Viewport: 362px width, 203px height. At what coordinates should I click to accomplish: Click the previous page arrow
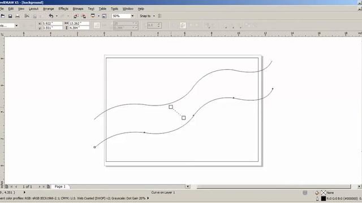pyautogui.click(x=16, y=187)
